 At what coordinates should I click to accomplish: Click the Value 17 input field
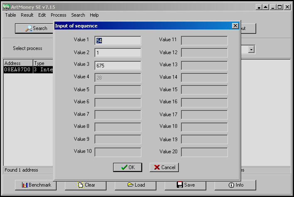point(204,115)
